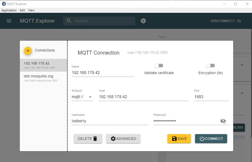
Task: Click the Search box in the header
Action: (99, 21)
